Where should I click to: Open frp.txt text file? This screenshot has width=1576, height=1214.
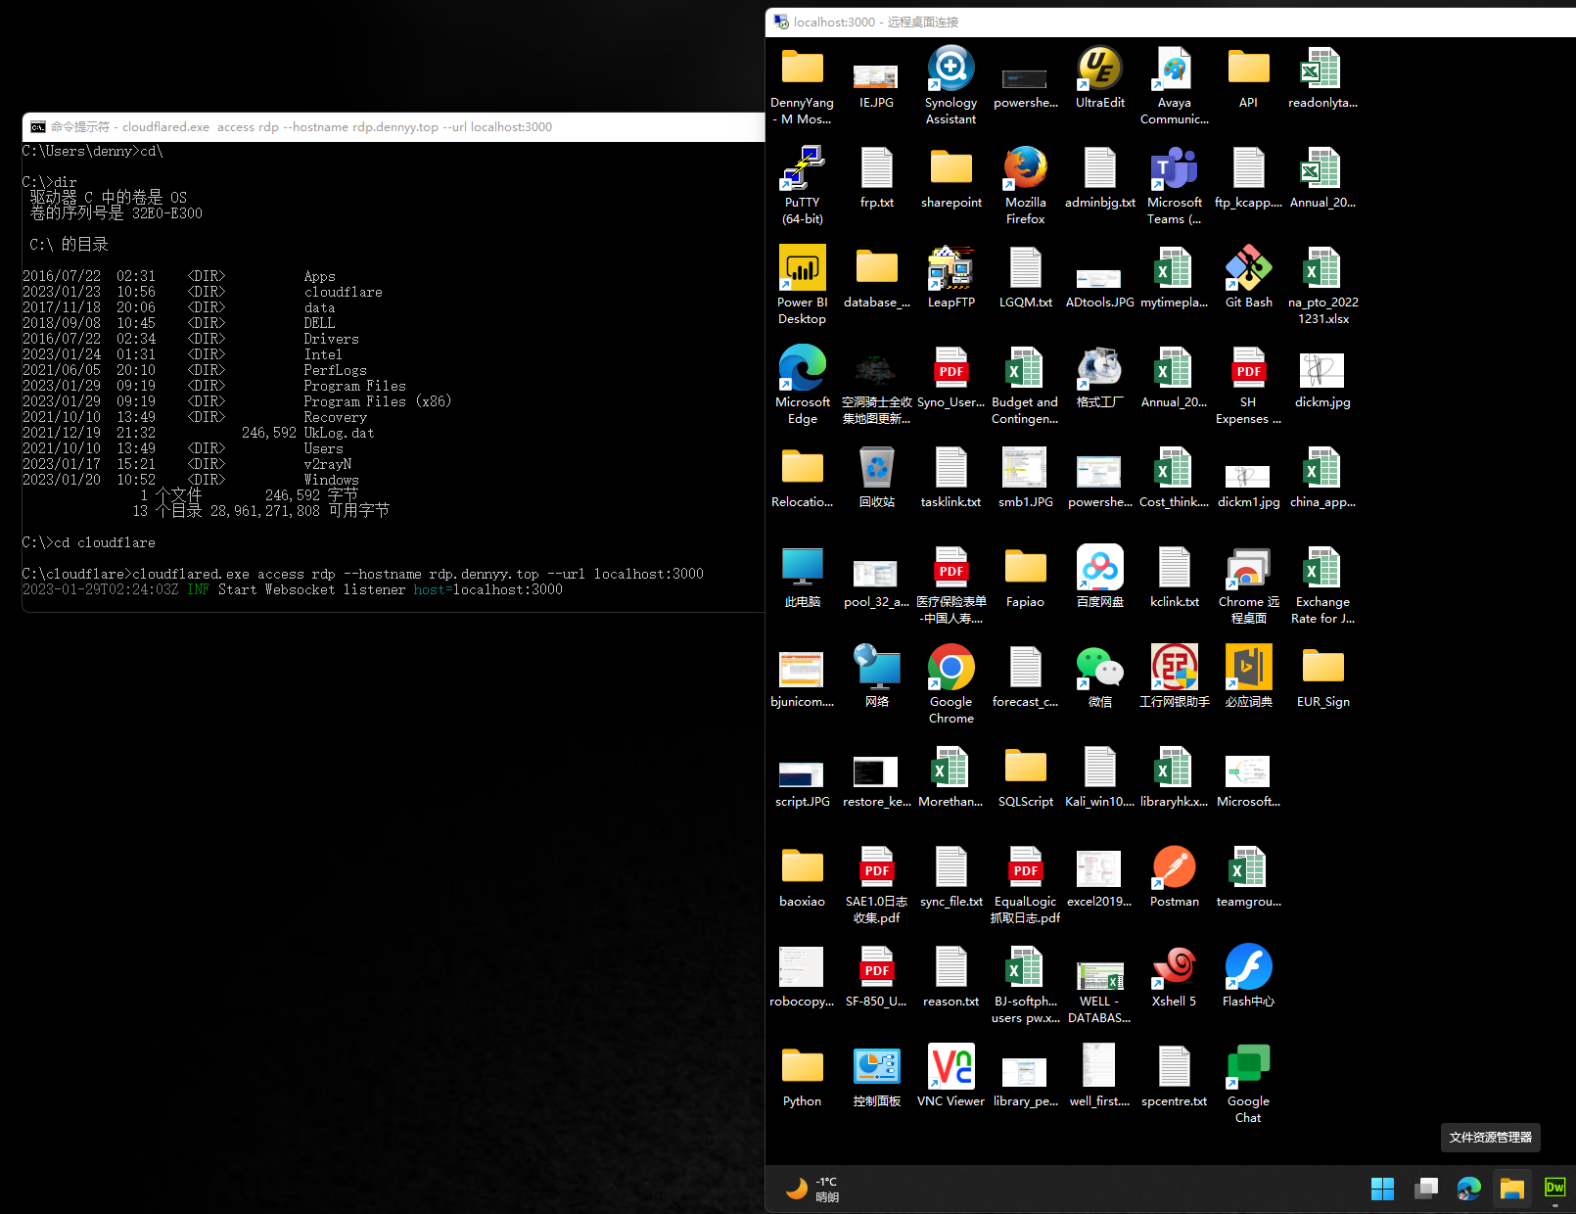click(876, 177)
